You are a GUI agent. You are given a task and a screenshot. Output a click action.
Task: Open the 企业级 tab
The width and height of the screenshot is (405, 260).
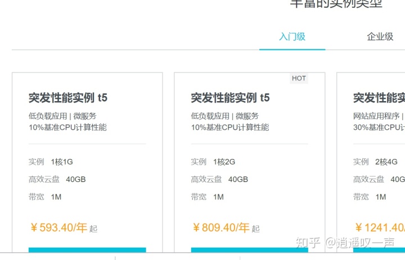coord(380,37)
